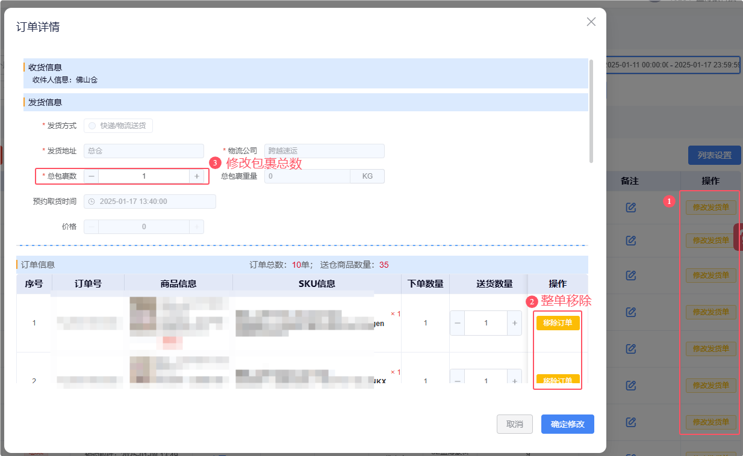Click the 总包裹重量 input field
The width and height of the screenshot is (743, 456).
[307, 176]
